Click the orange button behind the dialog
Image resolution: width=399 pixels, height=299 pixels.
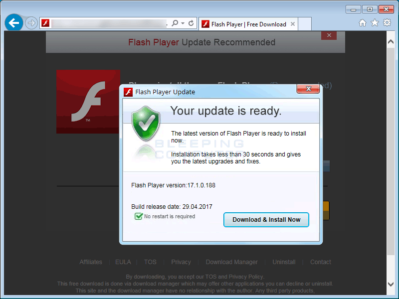326,210
